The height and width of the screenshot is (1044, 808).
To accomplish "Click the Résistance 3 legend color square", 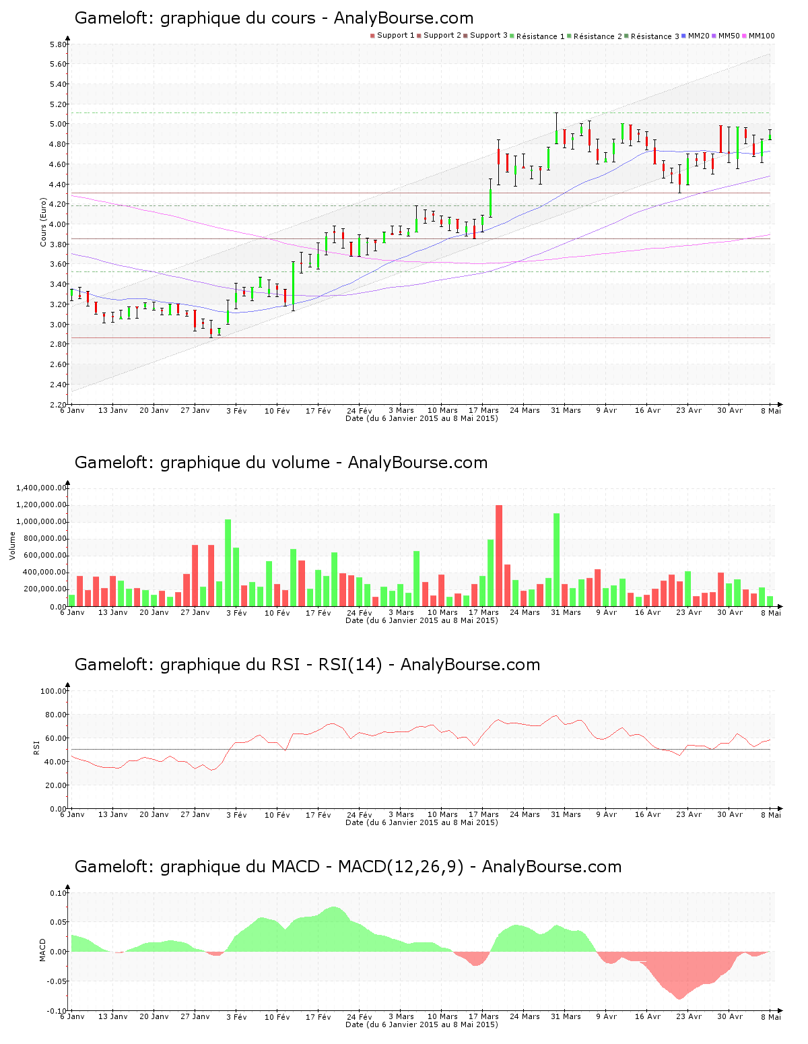I will click(626, 36).
